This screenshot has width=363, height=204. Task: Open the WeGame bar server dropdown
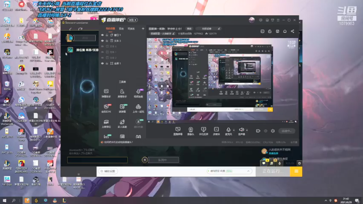tap(229, 171)
